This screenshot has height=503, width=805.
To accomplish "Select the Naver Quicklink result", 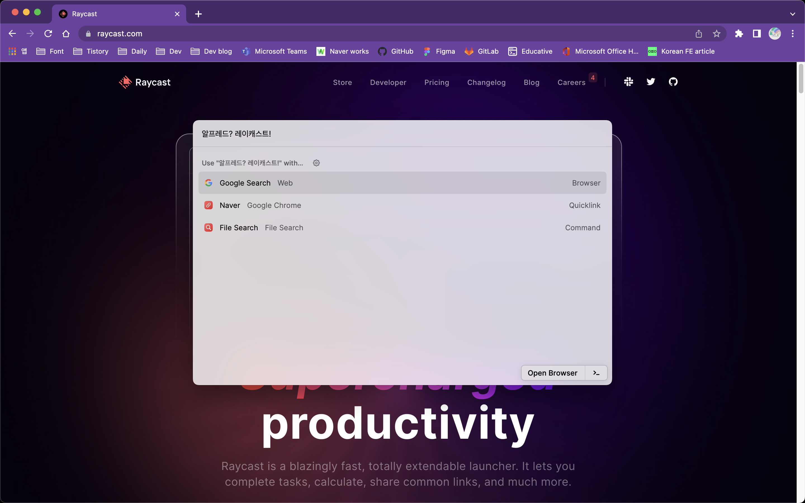I will click(402, 205).
